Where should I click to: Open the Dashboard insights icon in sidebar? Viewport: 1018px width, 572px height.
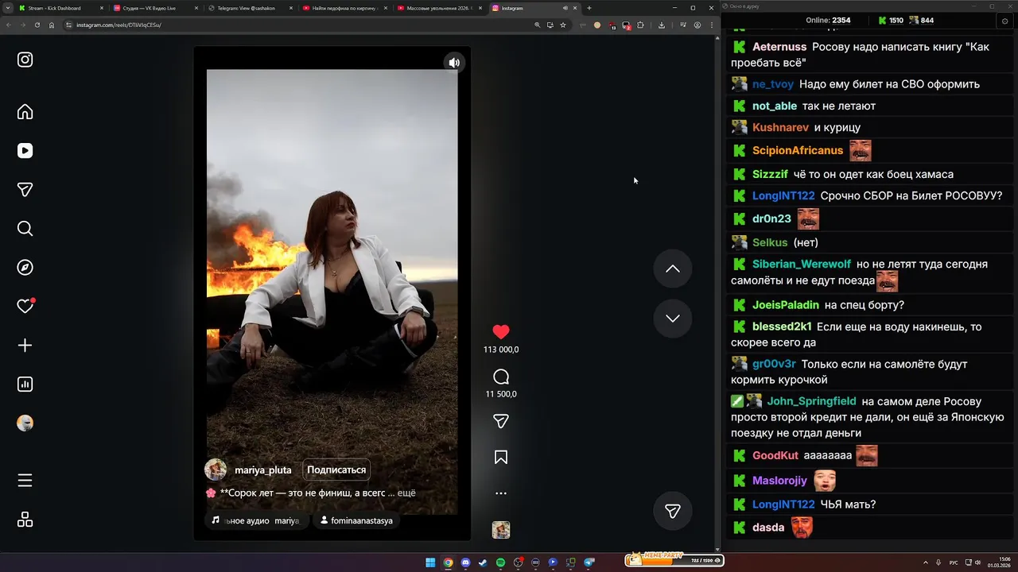25,385
